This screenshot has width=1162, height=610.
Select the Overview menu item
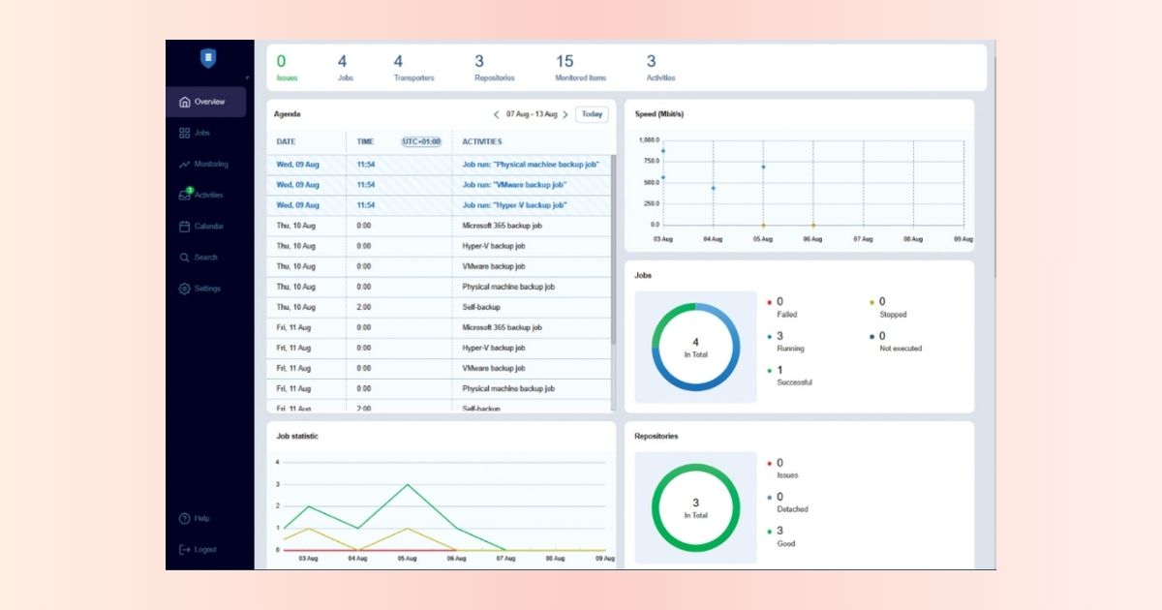click(x=208, y=102)
